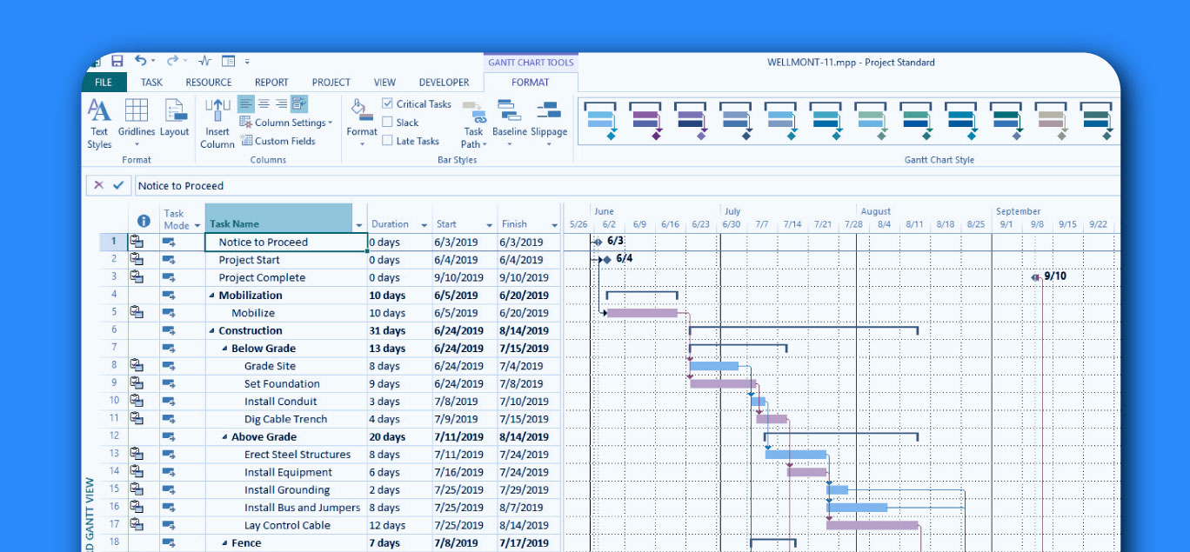
Task: Open the Text Styles tool
Action: [99, 123]
